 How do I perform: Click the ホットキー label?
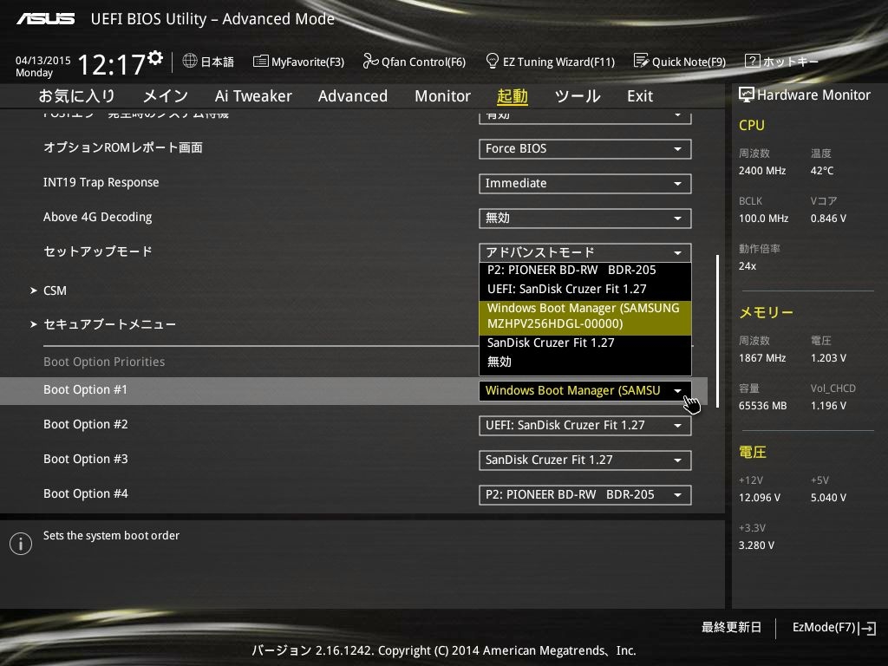click(791, 62)
